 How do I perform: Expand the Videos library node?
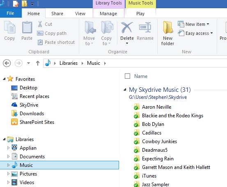[8, 182]
